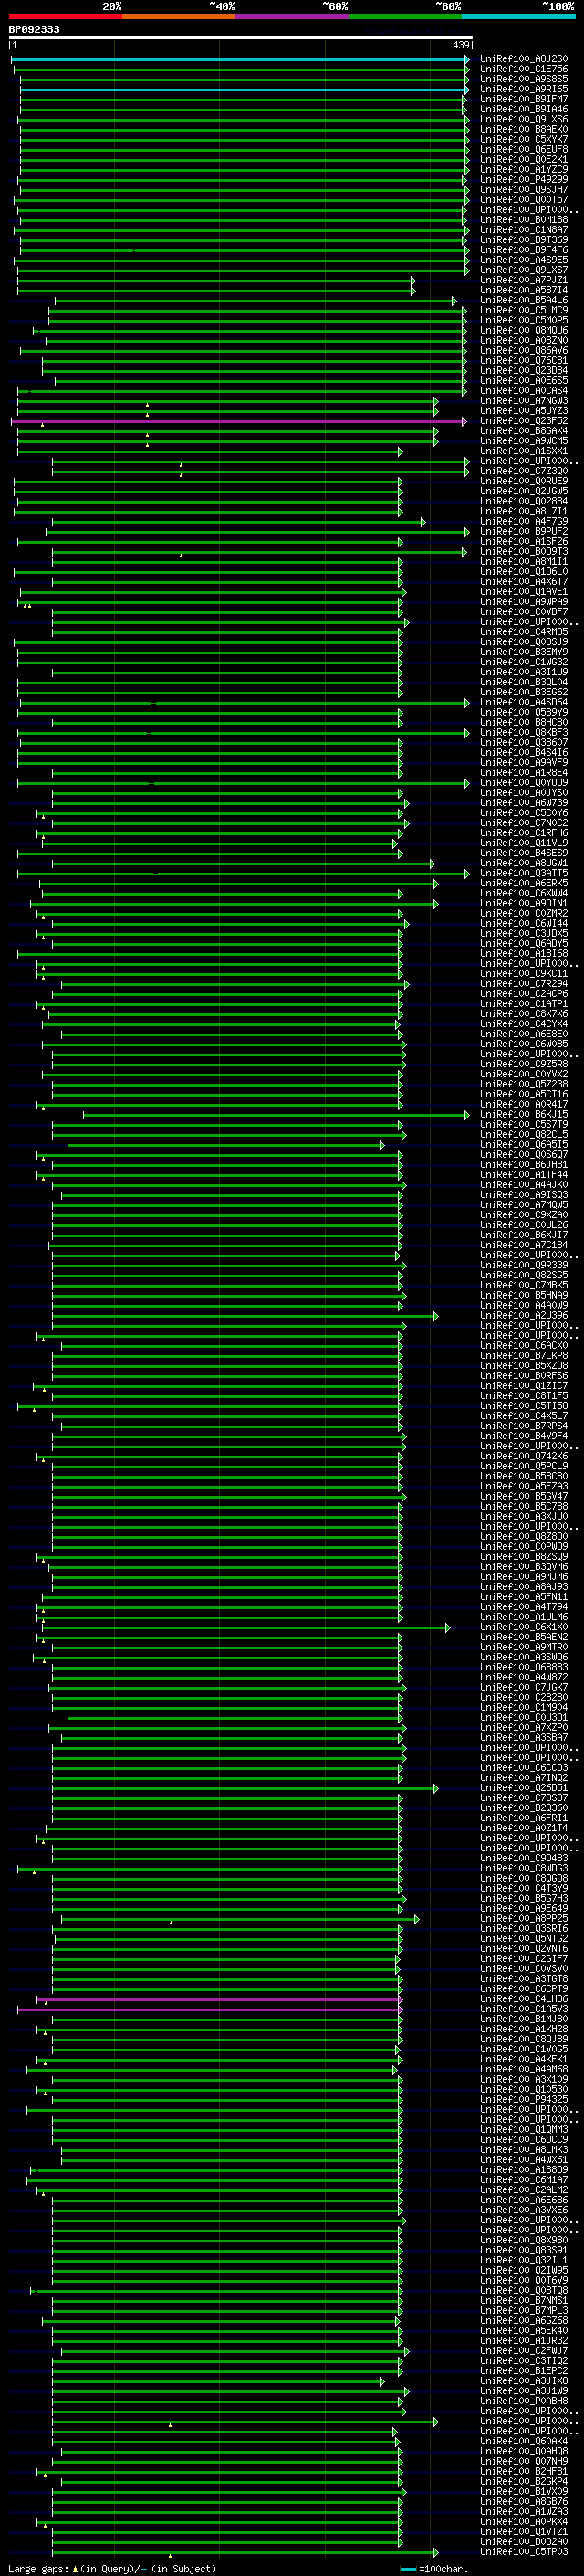This screenshot has width=584, height=2576.
Task: Click the 439 query length number
Action: [x=460, y=45]
